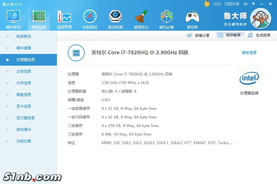Click the 生成报表 generate report button
Screen dimensions: 277x184
[x=259, y=35]
